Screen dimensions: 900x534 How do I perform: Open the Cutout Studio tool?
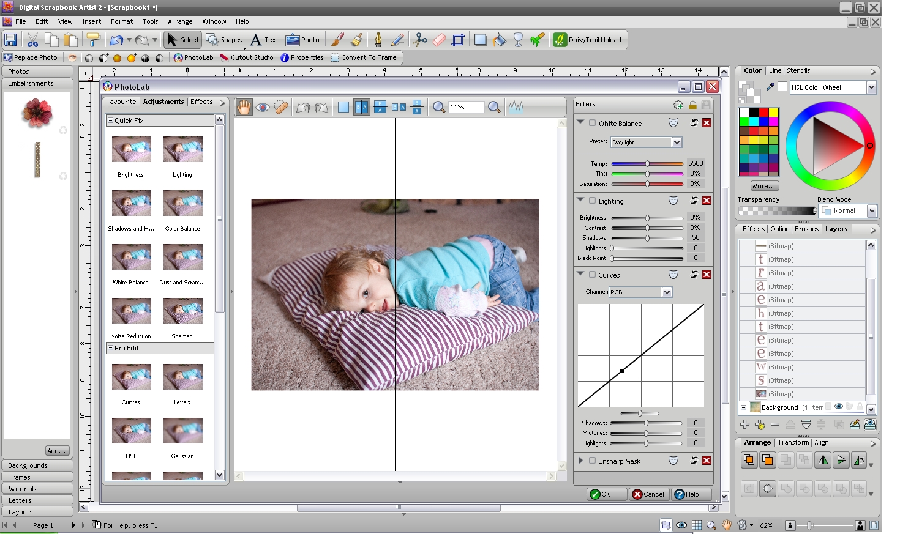pyautogui.click(x=247, y=57)
